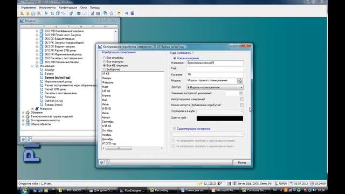Screen dimensions: 345x194
Task: Open the Инструменты menu
Action: (x=47, y=8)
